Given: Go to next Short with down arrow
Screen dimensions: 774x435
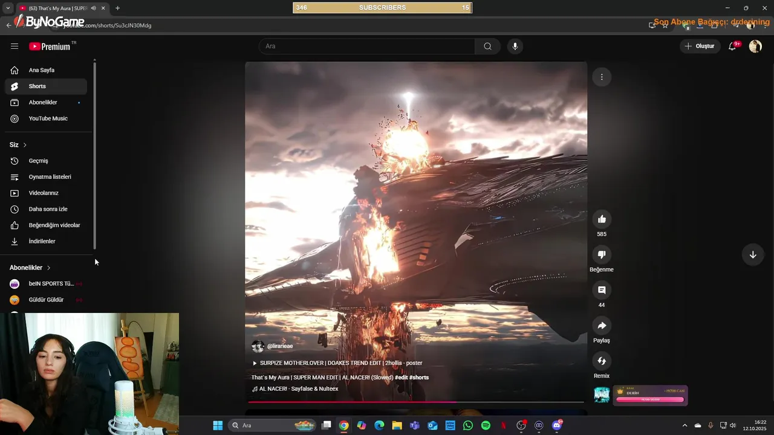Looking at the screenshot, I should click(753, 254).
